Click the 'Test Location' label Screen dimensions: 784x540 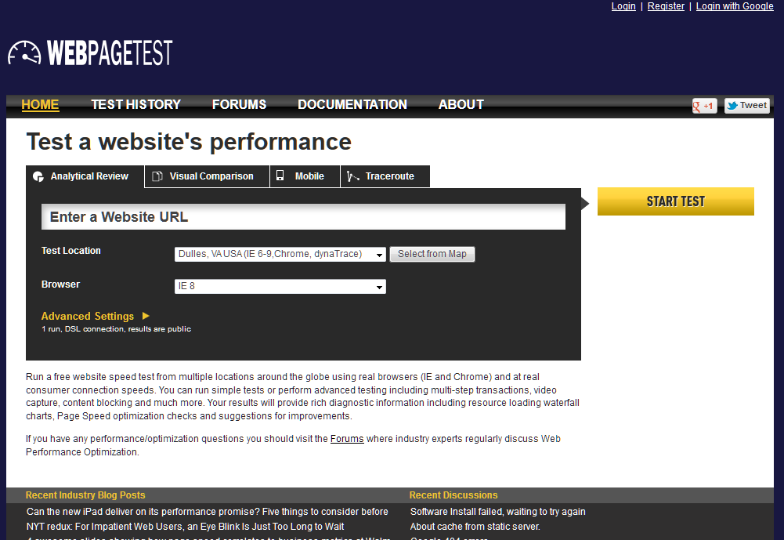point(71,251)
